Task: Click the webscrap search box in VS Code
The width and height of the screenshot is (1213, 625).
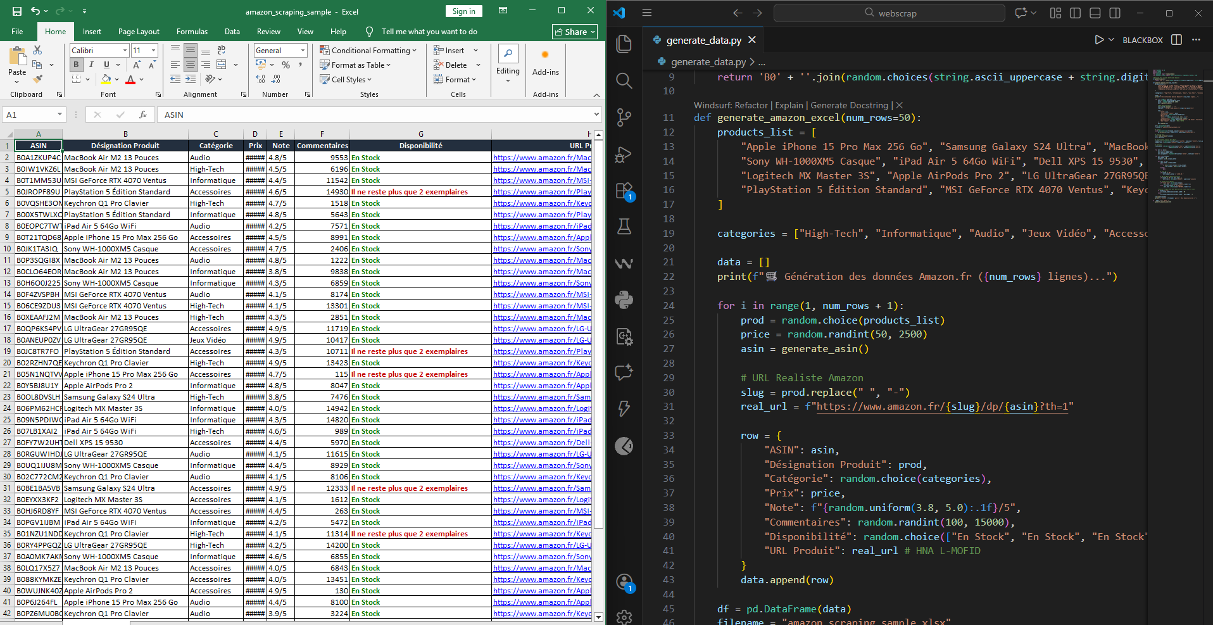Action: click(889, 13)
